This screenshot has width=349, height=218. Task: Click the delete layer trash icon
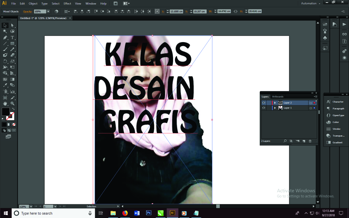point(310,141)
